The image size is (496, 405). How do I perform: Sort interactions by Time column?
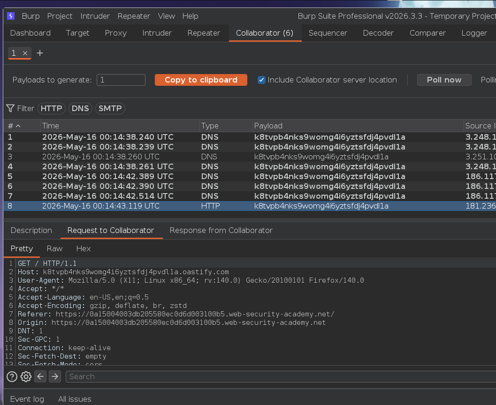(120, 126)
